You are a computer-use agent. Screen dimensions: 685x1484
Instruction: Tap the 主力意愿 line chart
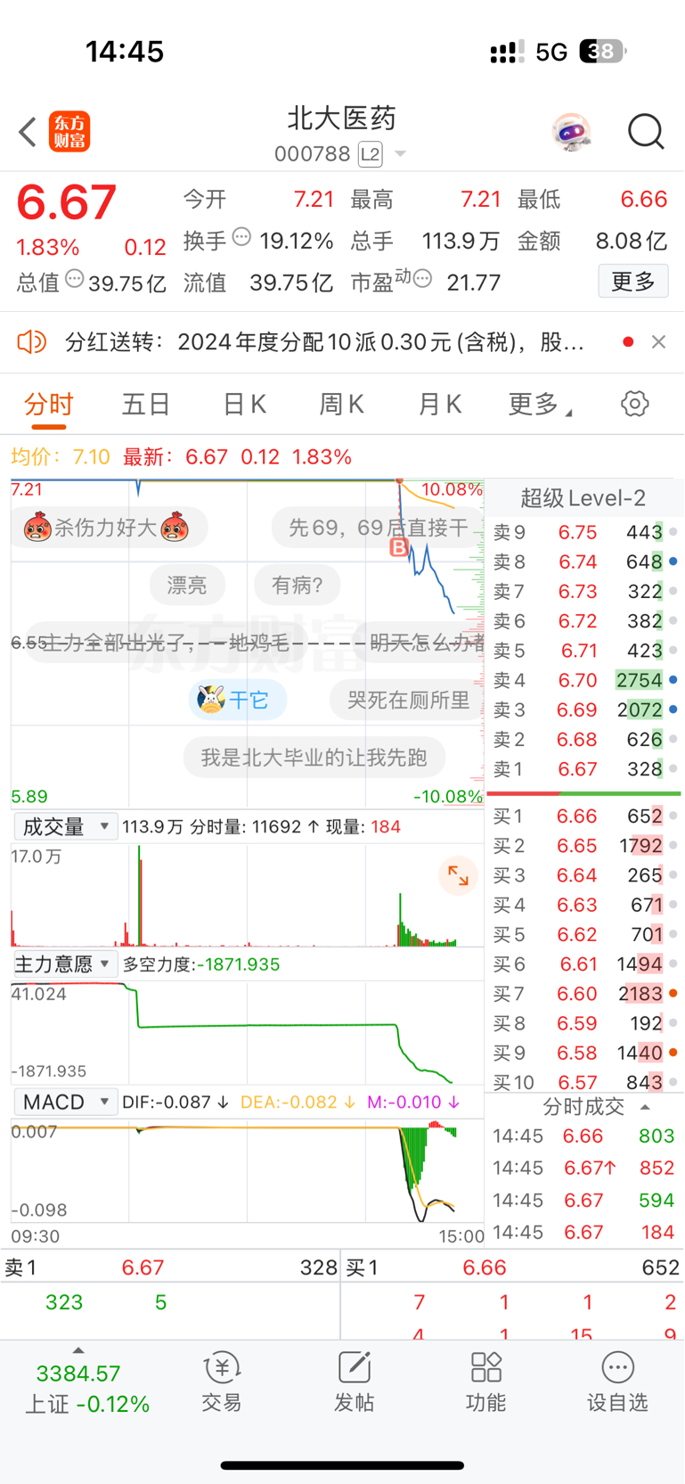(x=247, y=1032)
